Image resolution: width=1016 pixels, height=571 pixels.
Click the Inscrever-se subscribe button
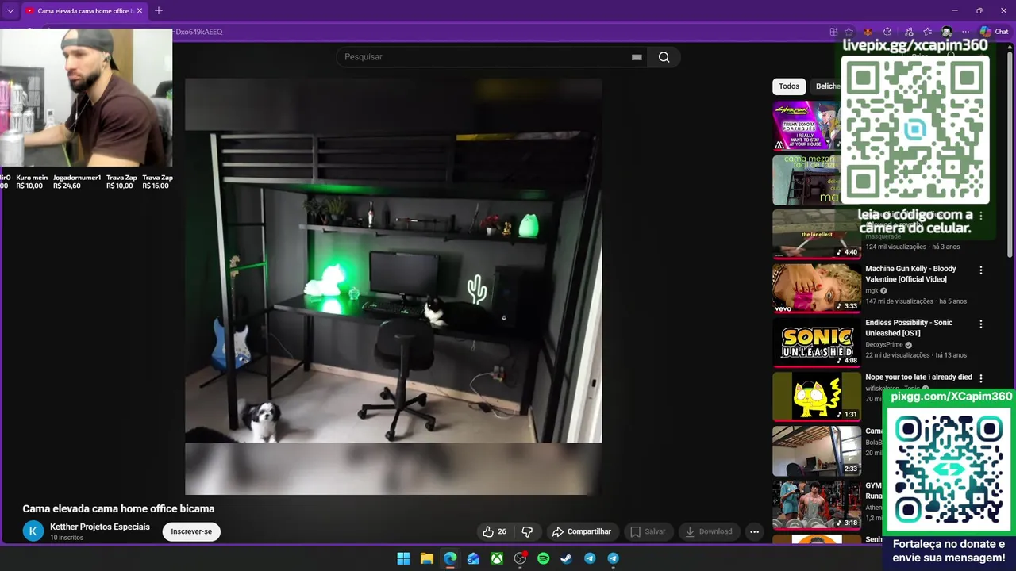[191, 531]
